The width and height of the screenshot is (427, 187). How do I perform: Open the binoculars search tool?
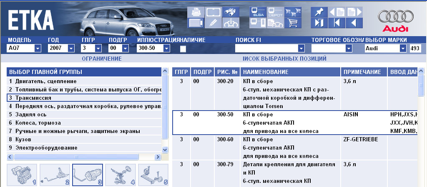[x=231, y=12]
